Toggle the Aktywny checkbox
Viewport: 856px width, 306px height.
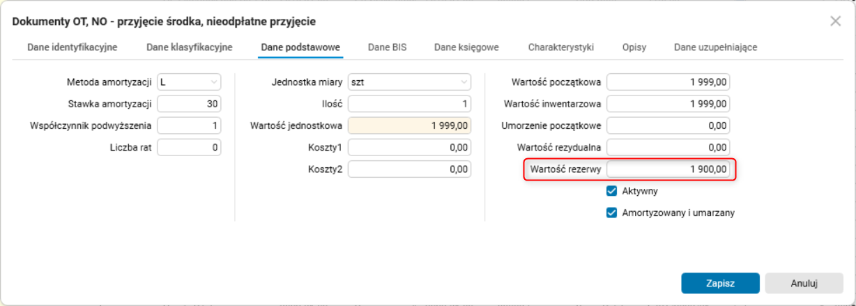(x=612, y=191)
